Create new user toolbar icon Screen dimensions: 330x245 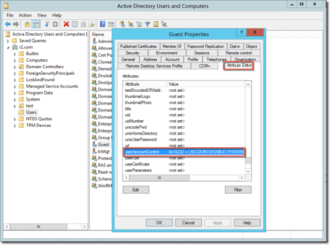(122, 24)
